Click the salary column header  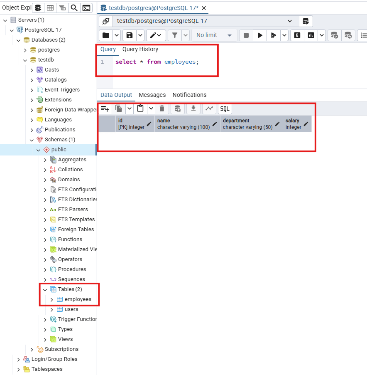point(297,124)
